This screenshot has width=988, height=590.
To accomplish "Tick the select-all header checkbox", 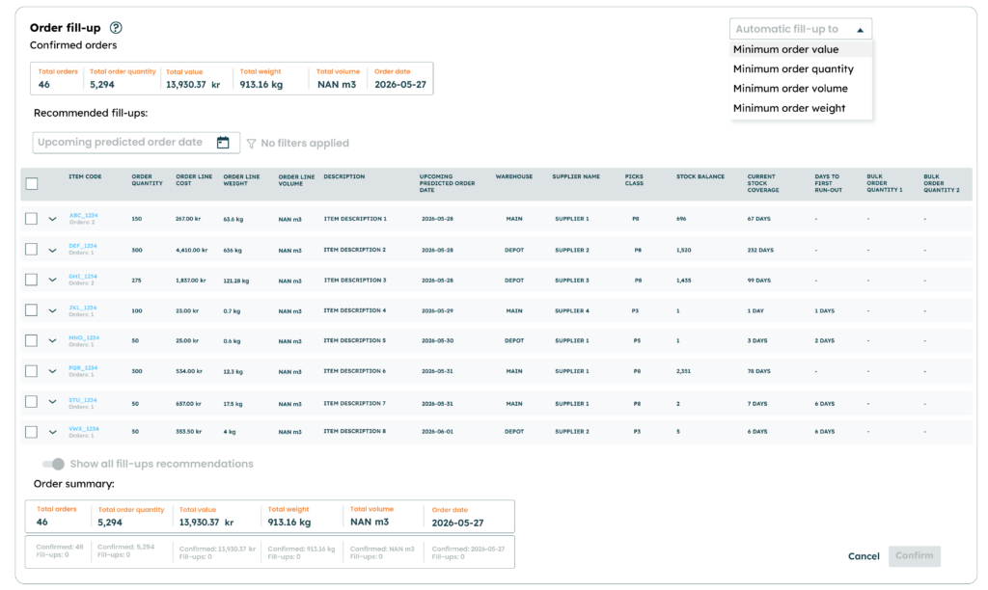I will 32,184.
